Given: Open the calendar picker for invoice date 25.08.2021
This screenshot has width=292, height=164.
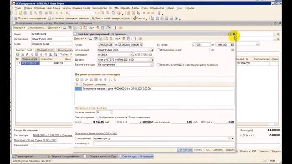Looking at the screenshot, I should coord(141,45).
